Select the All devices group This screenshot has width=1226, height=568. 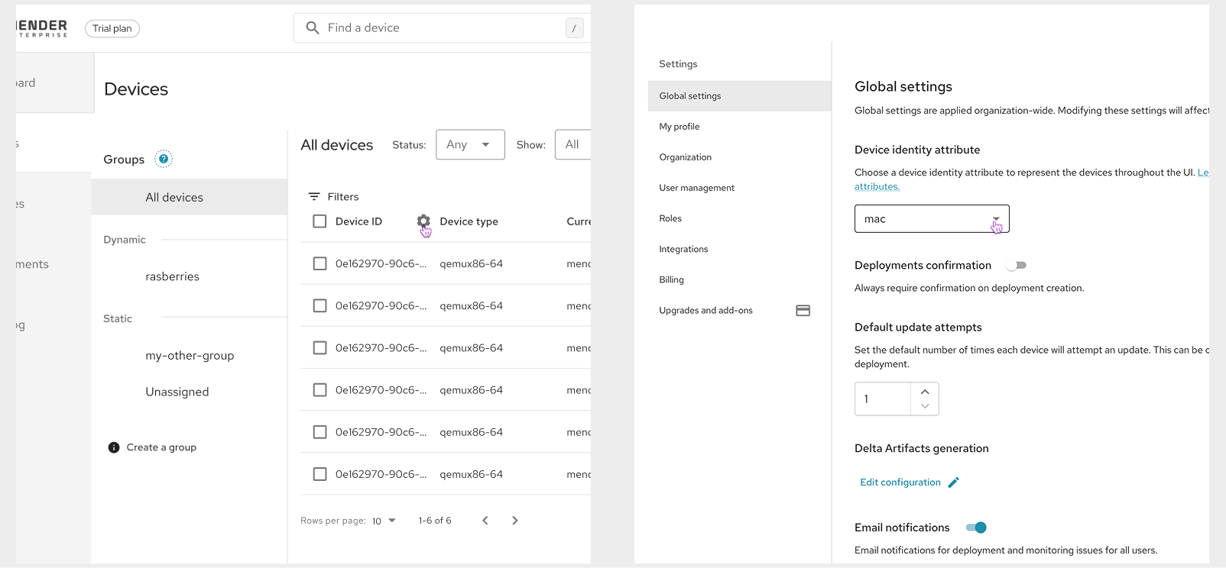point(190,197)
